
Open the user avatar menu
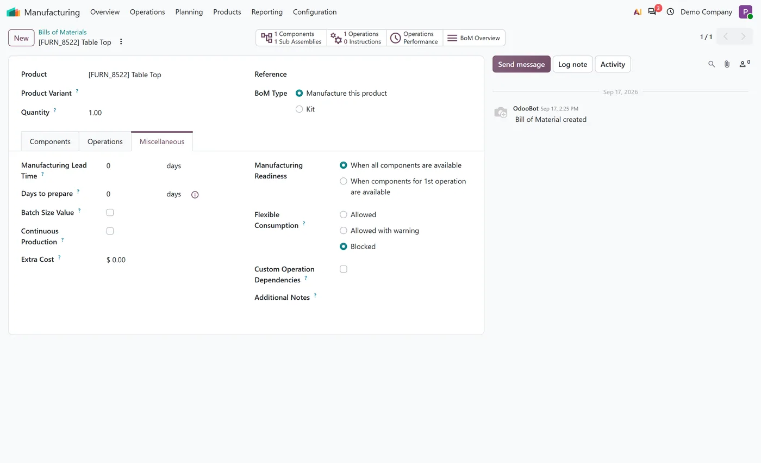click(x=745, y=11)
